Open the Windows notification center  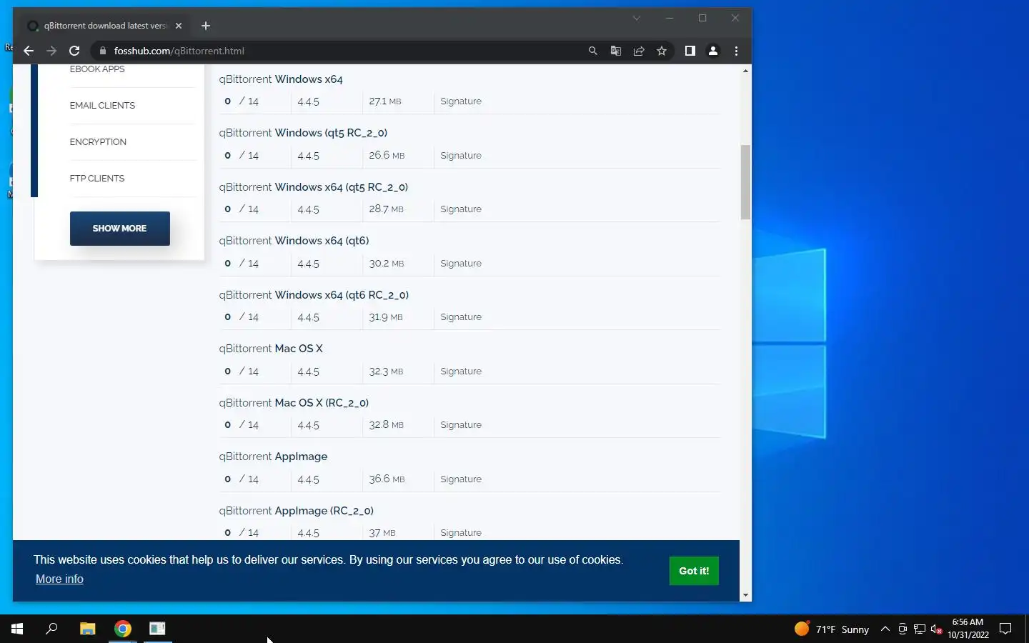pos(1005,629)
